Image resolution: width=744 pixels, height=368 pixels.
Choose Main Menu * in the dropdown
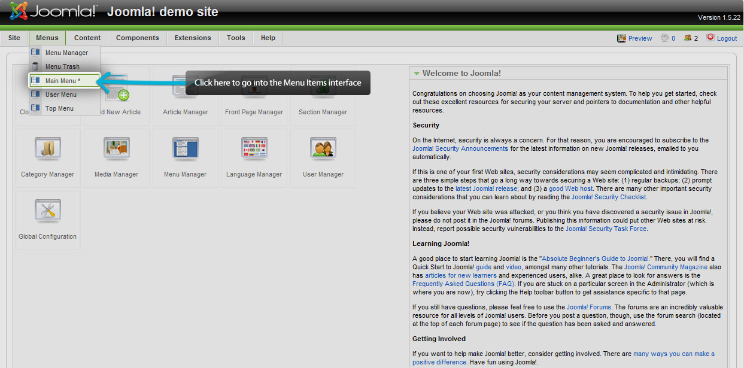pyautogui.click(x=65, y=81)
